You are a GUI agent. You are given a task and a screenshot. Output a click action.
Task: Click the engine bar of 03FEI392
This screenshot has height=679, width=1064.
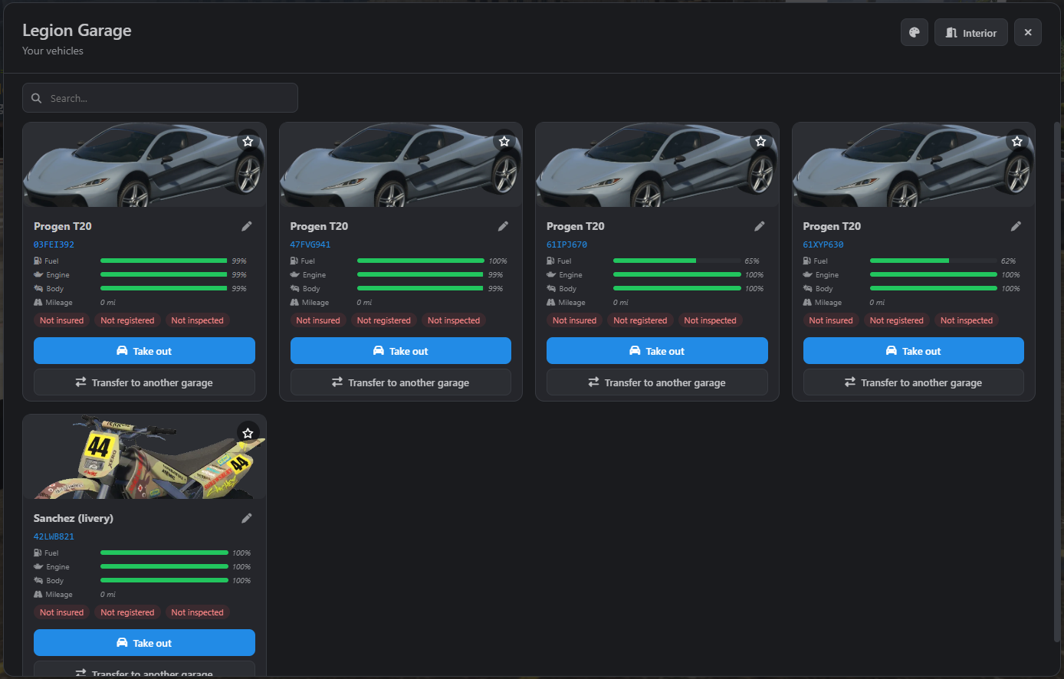[164, 274]
